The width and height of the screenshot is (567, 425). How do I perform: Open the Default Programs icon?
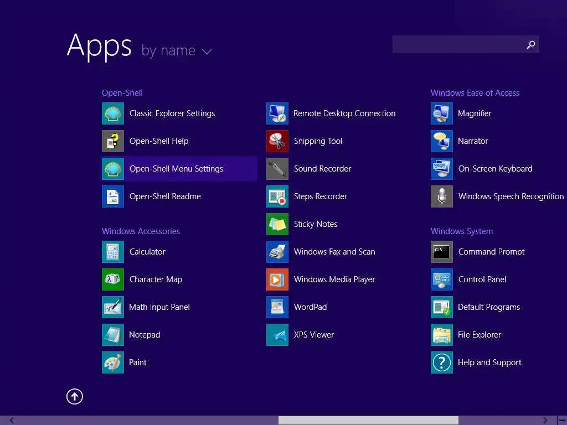(x=442, y=307)
